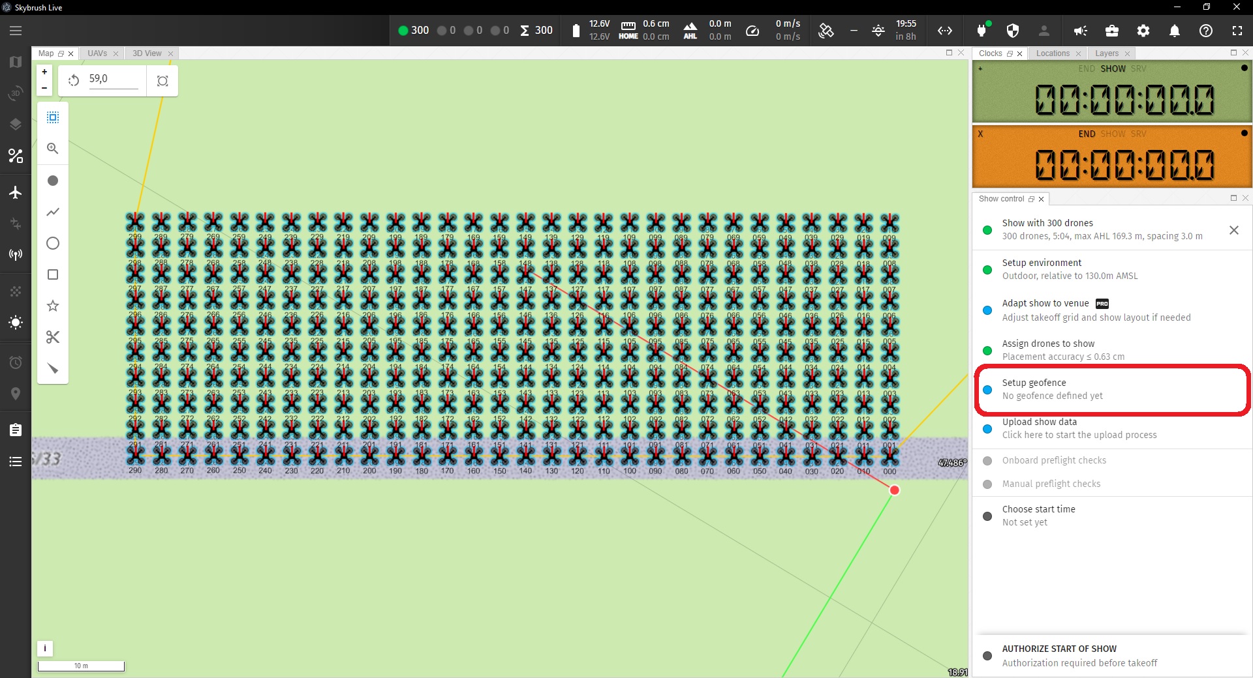Activate the zoom tool on map toolbar
The width and height of the screenshot is (1253, 678).
coord(52,149)
